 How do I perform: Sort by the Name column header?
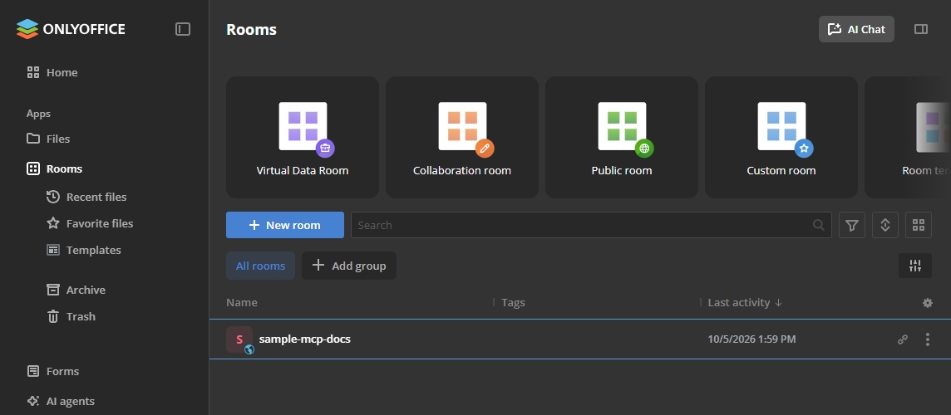click(242, 302)
